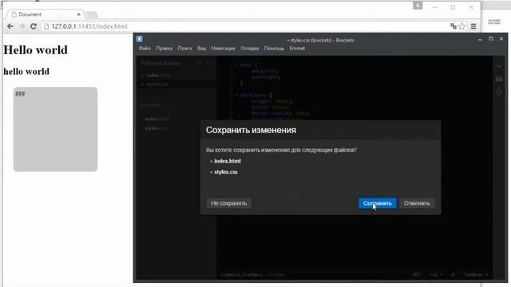Toggle the ВСТ insert mode in status bar

pyautogui.click(x=417, y=274)
